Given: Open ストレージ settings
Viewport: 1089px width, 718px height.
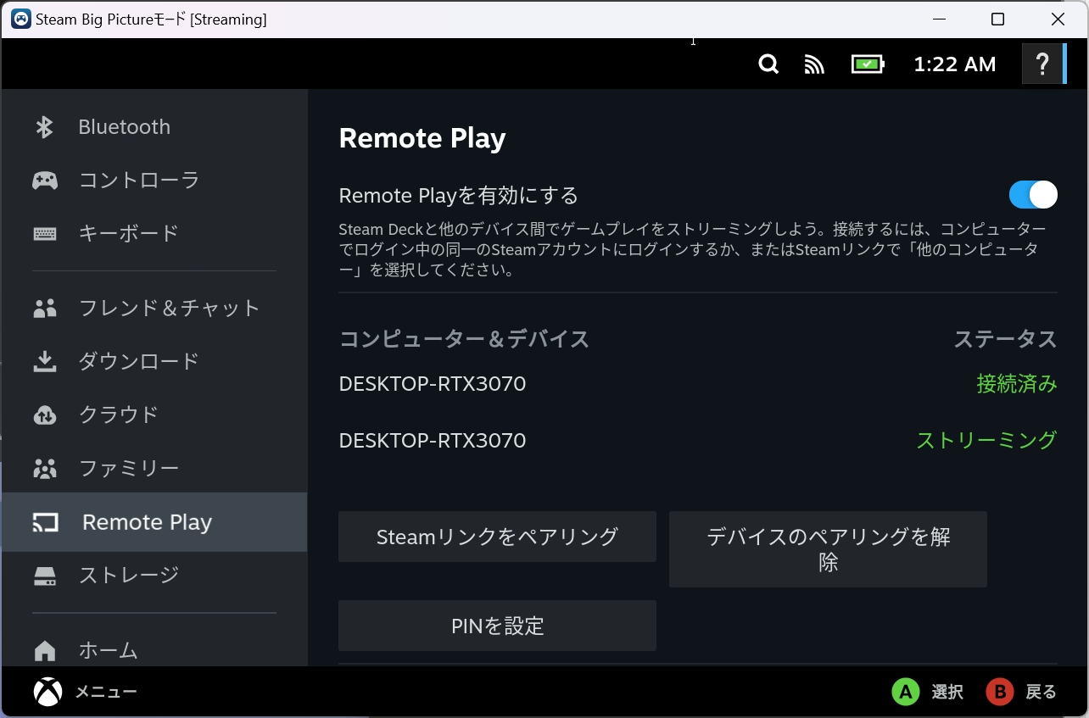Looking at the screenshot, I should coord(154,576).
